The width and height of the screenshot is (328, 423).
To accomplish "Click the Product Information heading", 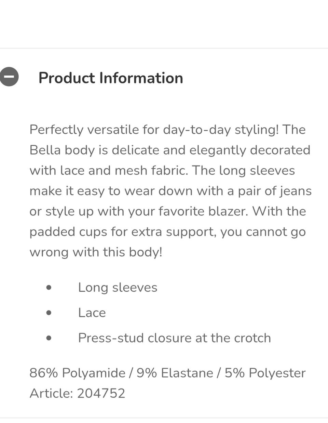I will (x=111, y=78).
